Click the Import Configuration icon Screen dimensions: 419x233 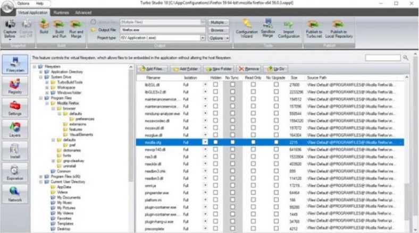click(289, 30)
